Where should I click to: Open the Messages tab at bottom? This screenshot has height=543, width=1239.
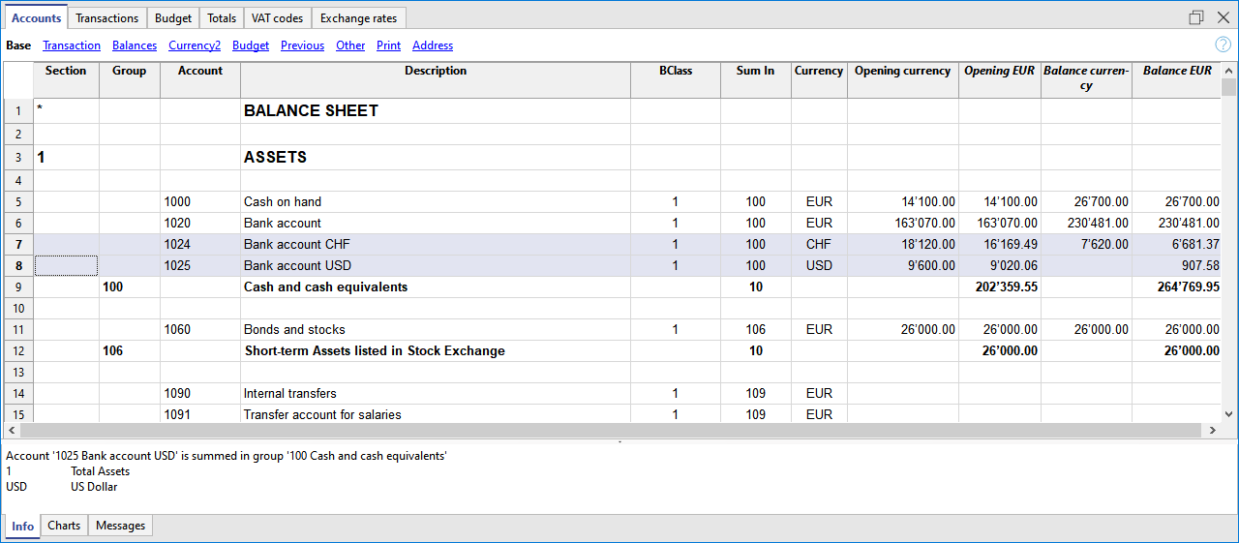pyautogui.click(x=120, y=526)
